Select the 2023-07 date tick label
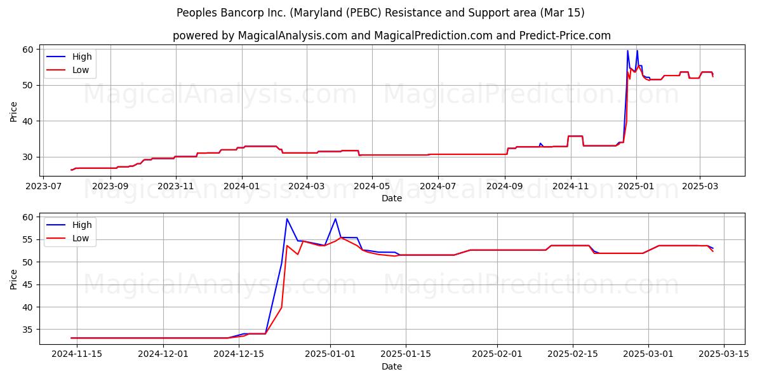Viewport: 762px width, 381px height. tap(44, 187)
